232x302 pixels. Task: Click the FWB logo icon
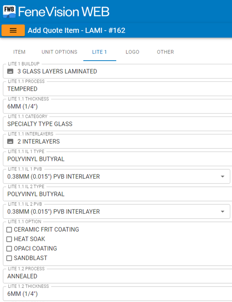[x=9, y=11]
